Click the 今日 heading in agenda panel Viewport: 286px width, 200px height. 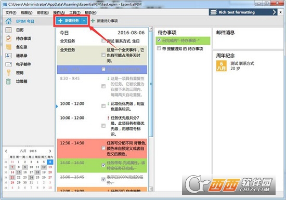pyautogui.click(x=64, y=33)
